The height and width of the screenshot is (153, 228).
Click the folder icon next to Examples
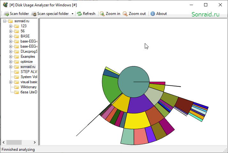click(17, 57)
